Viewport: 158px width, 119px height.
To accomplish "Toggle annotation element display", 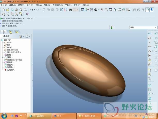I will [21, 14].
